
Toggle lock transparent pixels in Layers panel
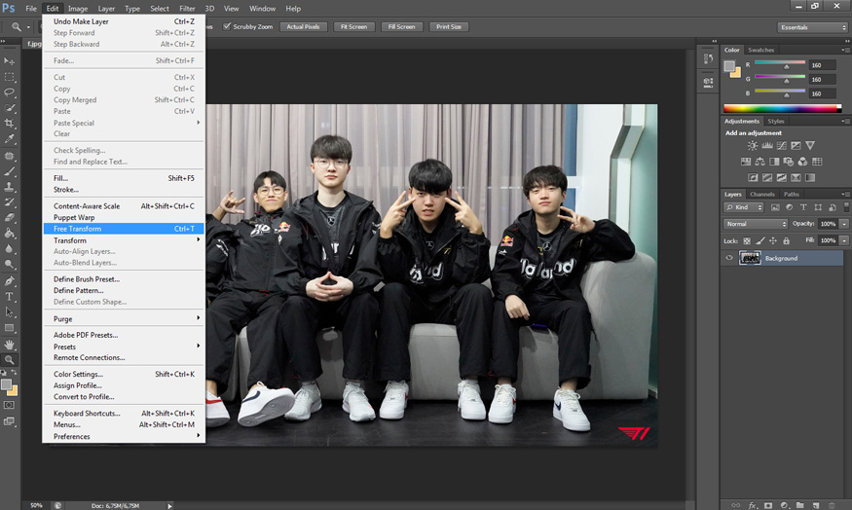(x=748, y=239)
